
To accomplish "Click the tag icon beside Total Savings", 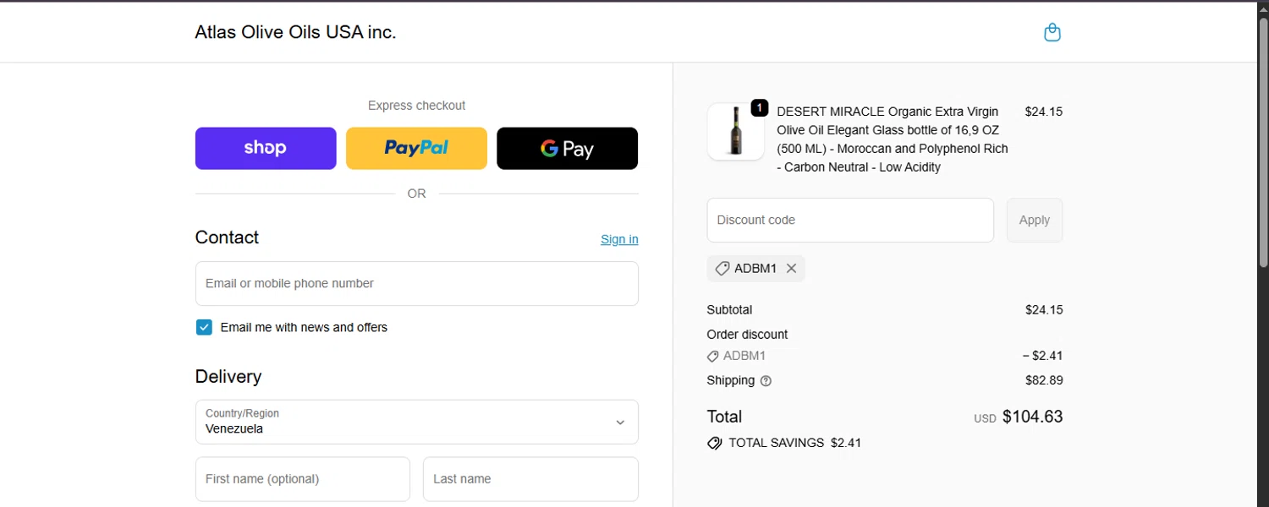I will point(715,443).
